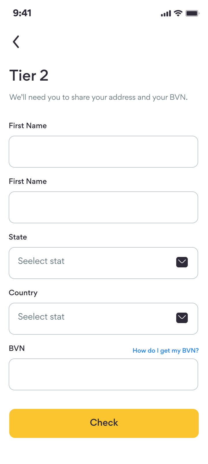Tap the back chevron arrow
Screen dimensions: 208x464
[16, 42]
